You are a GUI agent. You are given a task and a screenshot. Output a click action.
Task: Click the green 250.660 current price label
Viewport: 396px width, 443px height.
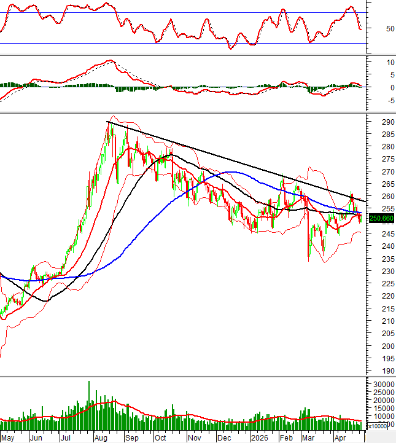point(381,218)
